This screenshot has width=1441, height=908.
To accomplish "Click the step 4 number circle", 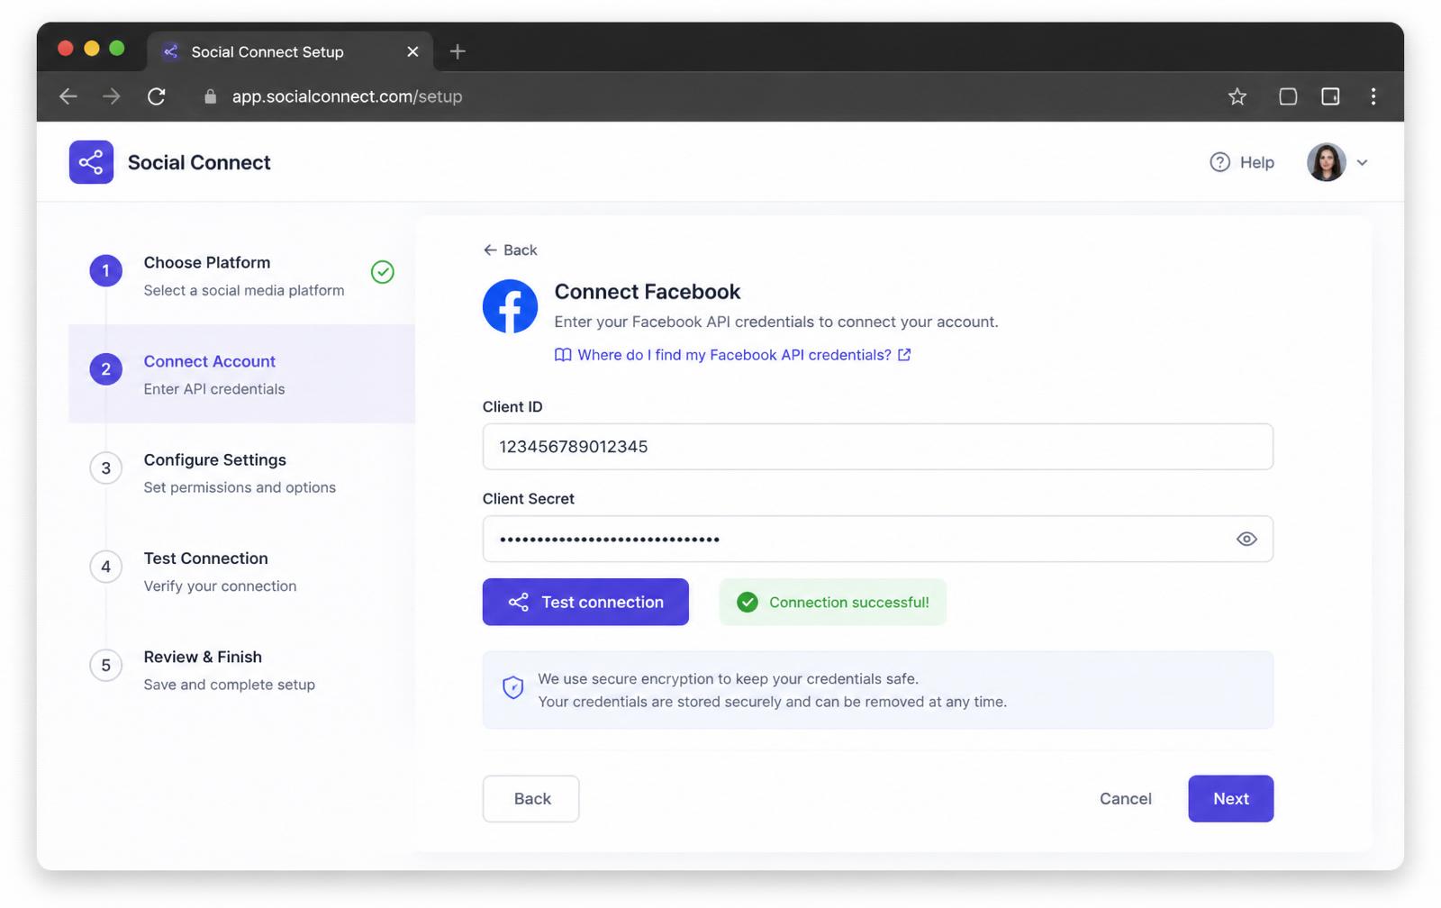I will (106, 567).
